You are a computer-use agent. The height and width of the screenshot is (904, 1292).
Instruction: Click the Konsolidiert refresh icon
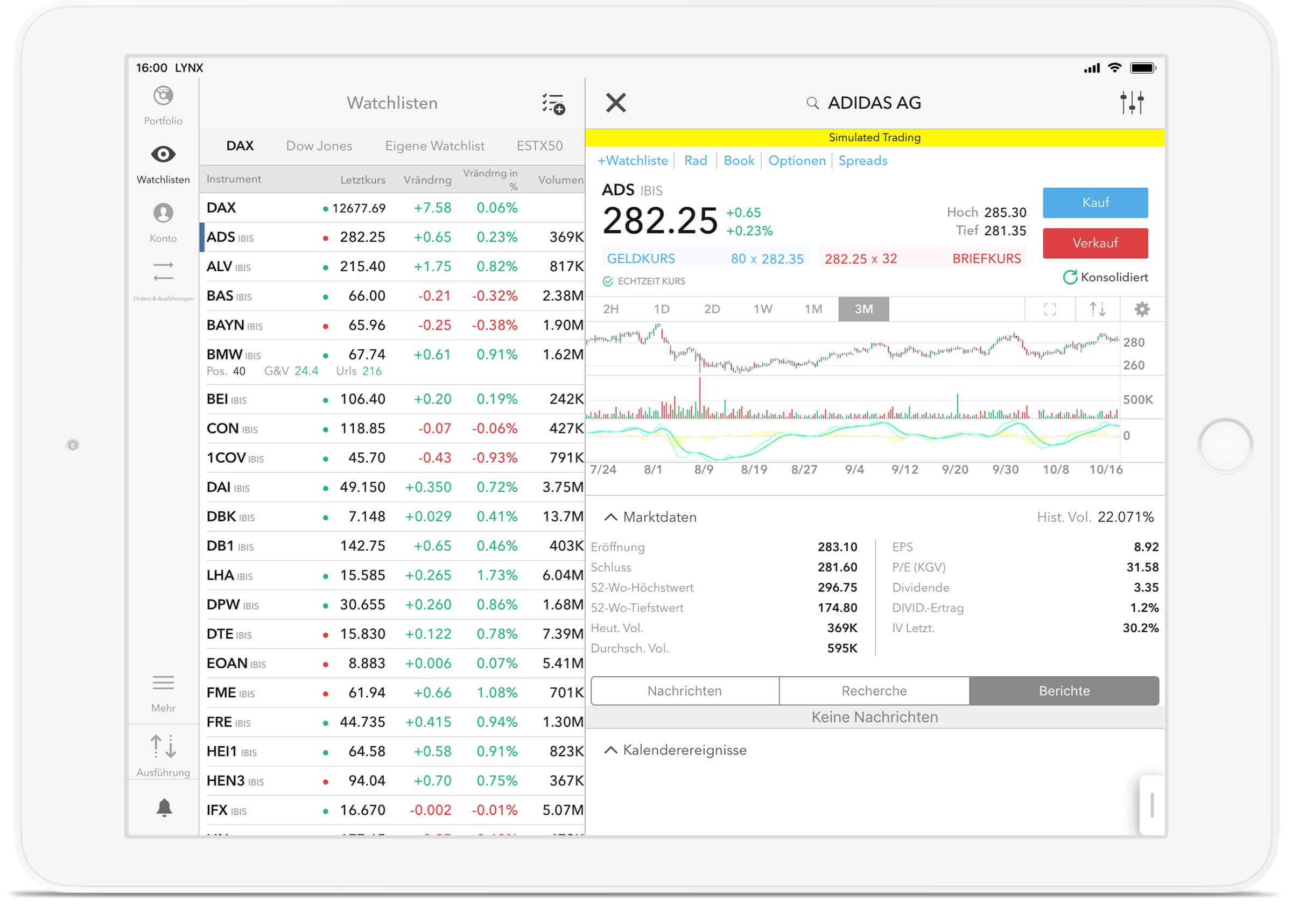[x=1070, y=277]
